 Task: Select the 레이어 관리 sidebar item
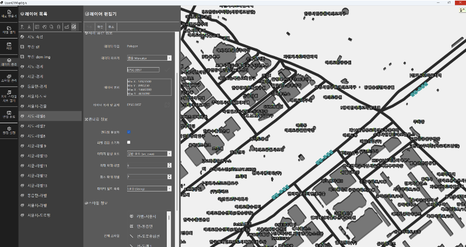(x=9, y=62)
